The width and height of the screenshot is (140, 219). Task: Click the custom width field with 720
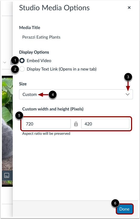point(47,124)
